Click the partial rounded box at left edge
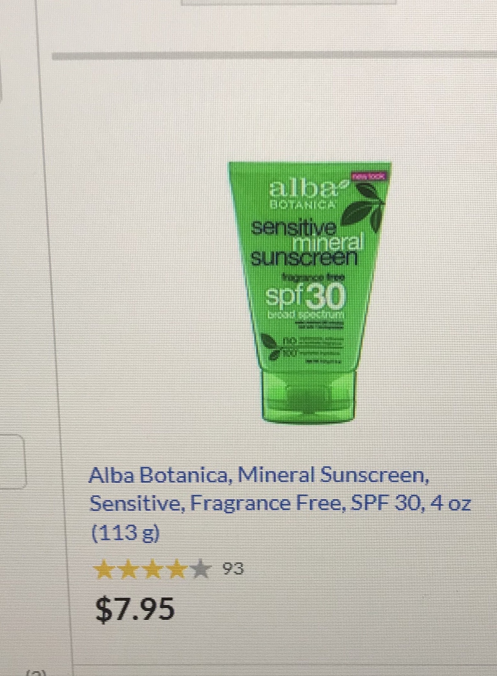Image resolution: width=497 pixels, height=676 pixels. click(x=12, y=461)
